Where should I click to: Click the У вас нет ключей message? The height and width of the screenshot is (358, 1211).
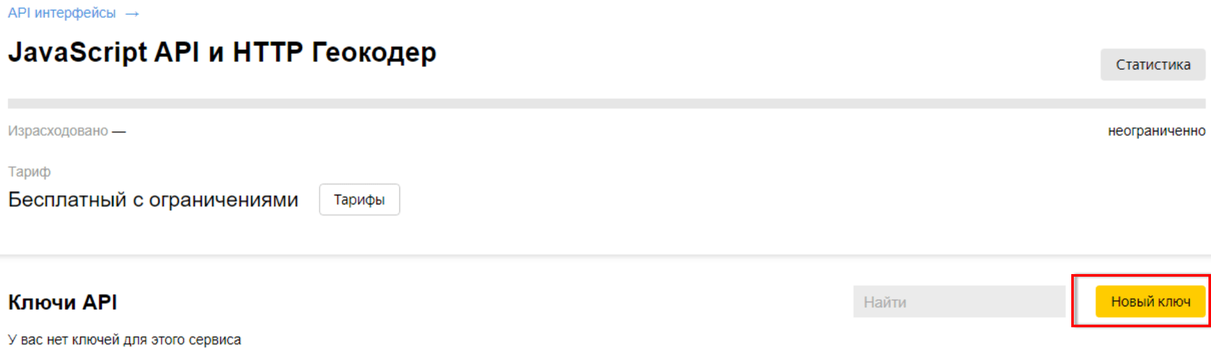tap(124, 340)
